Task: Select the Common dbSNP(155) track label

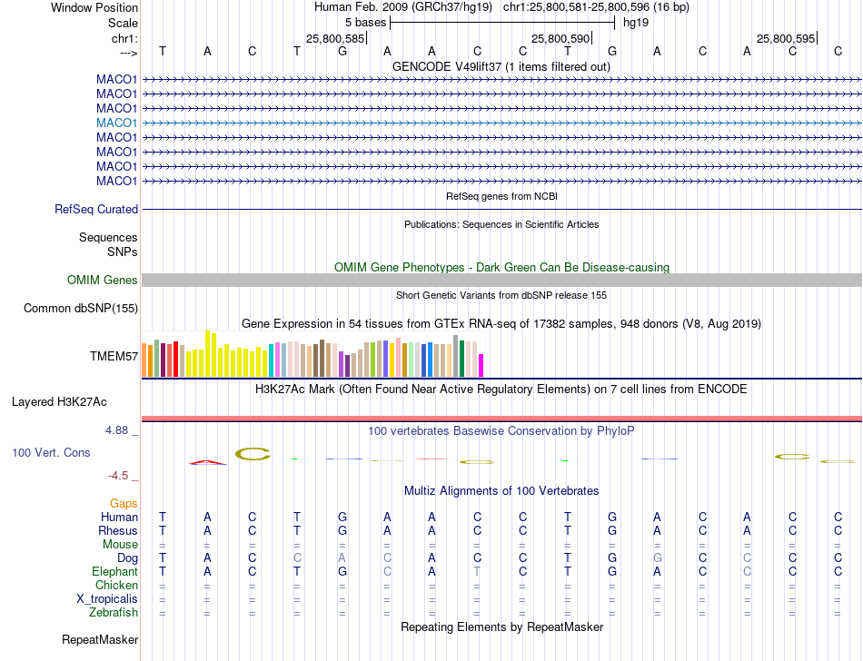Action: click(80, 308)
